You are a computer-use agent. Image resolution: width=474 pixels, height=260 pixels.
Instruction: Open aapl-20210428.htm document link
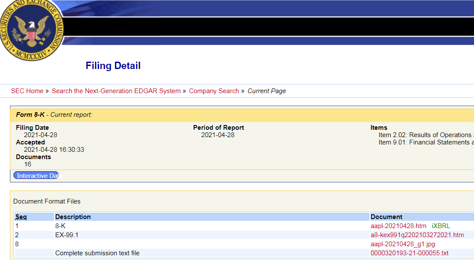coord(398,226)
